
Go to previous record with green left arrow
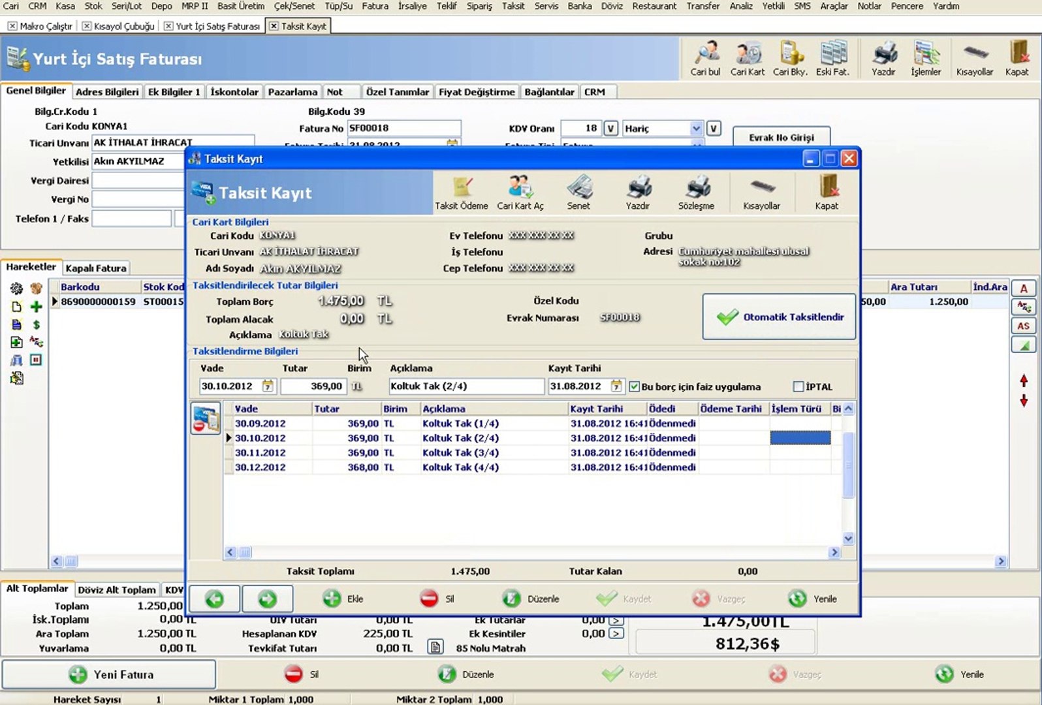coord(214,599)
